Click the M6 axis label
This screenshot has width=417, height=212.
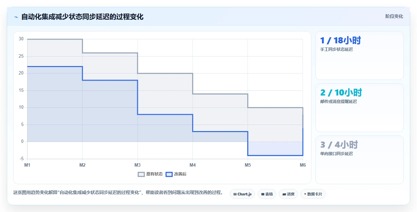tap(303, 165)
